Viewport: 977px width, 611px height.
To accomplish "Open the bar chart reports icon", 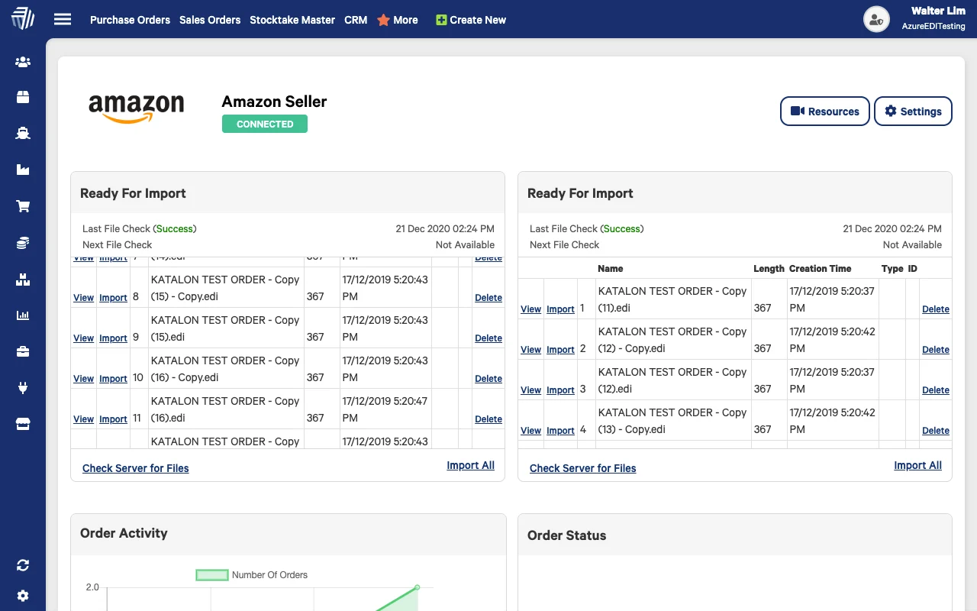I will (x=22, y=315).
